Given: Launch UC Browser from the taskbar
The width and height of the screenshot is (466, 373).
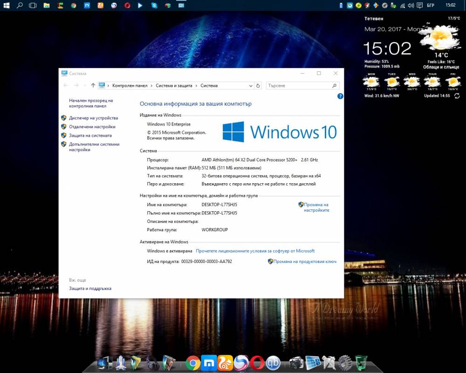Looking at the screenshot, I should (x=101, y=5).
